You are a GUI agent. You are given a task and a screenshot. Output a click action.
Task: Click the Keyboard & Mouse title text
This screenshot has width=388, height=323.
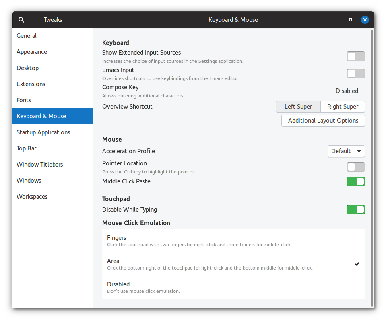tap(233, 20)
